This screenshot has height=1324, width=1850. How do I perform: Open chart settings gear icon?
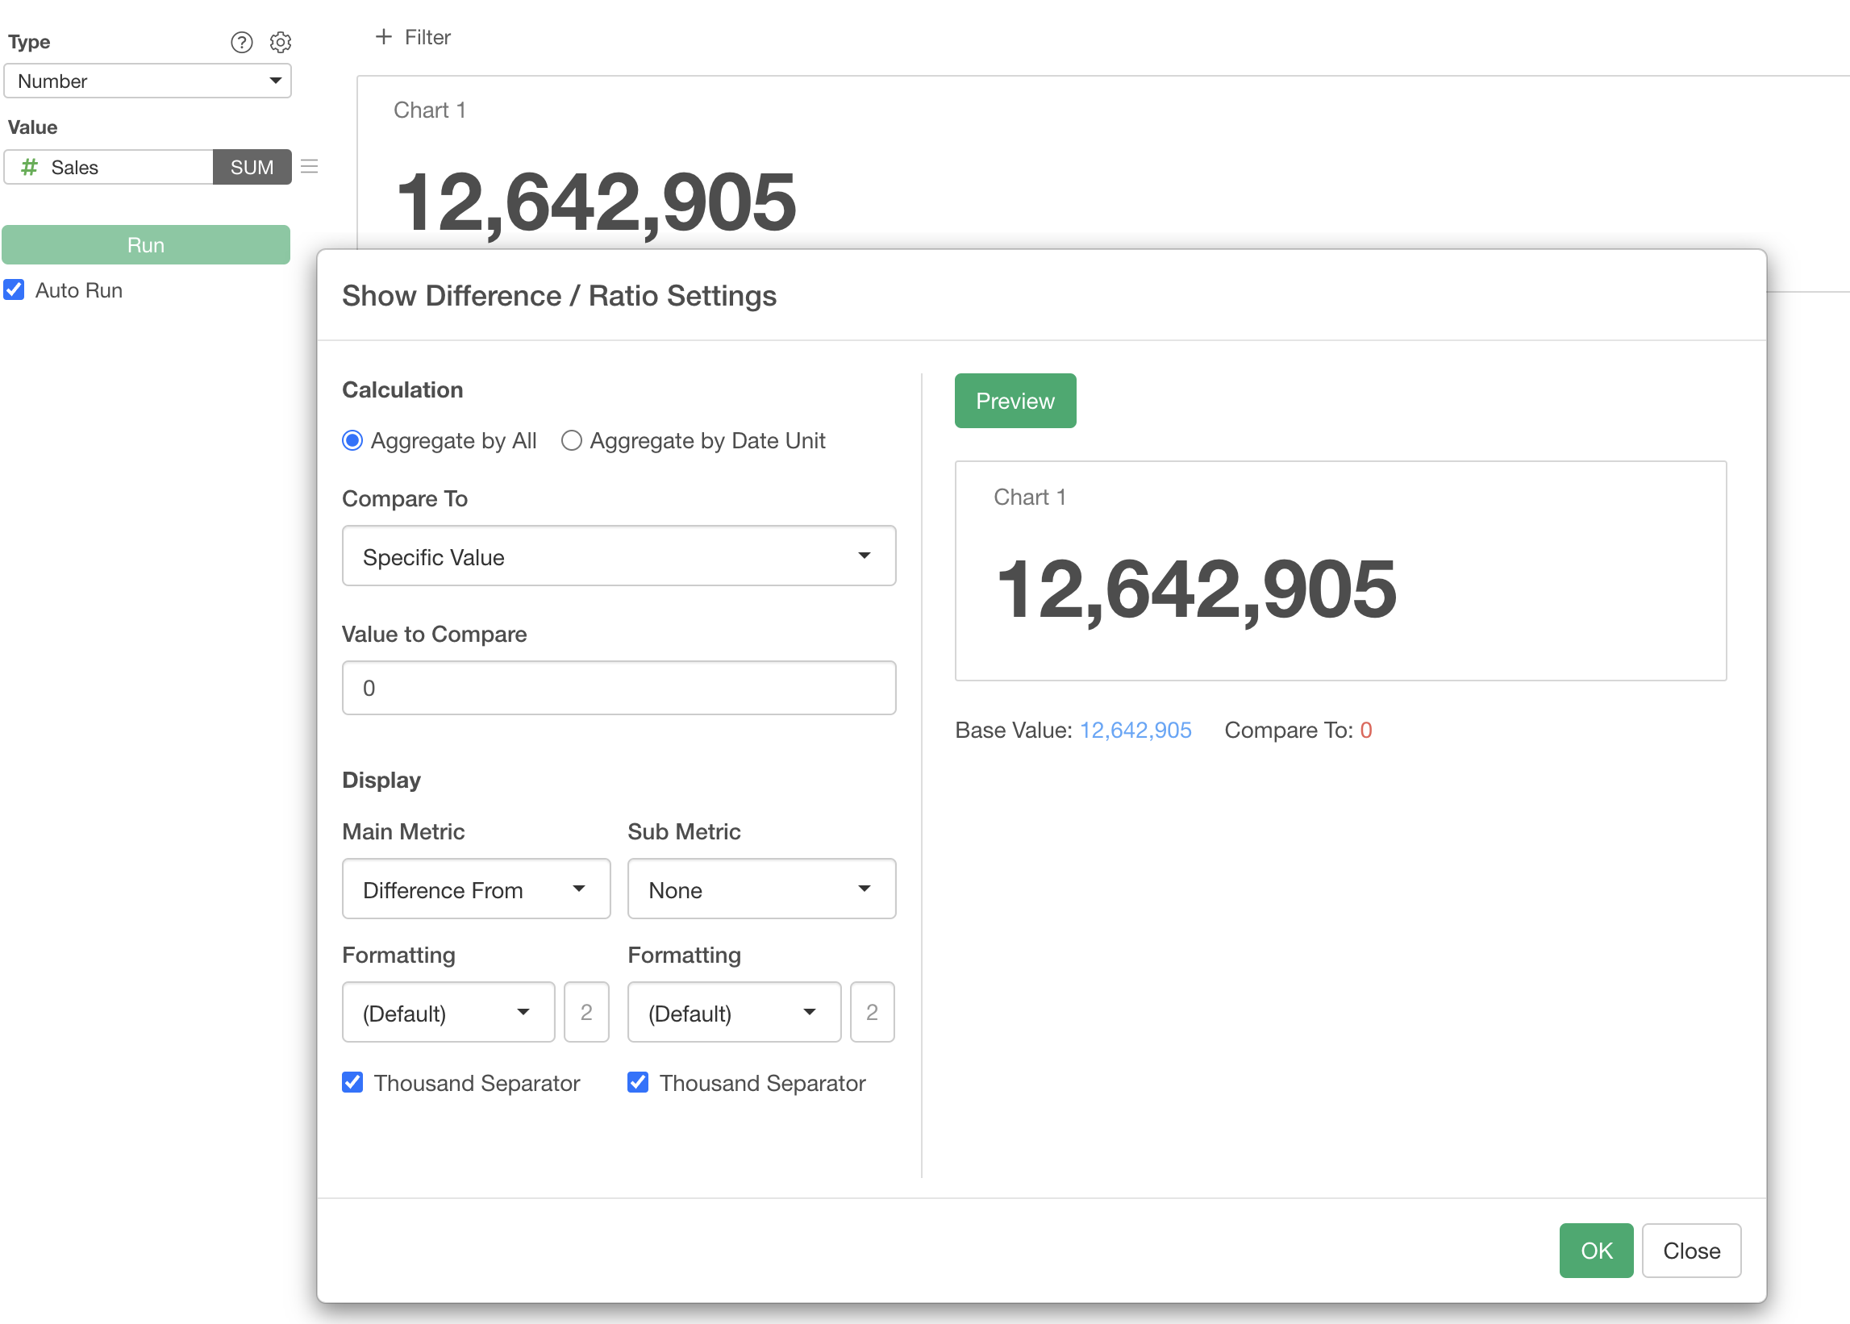(281, 42)
